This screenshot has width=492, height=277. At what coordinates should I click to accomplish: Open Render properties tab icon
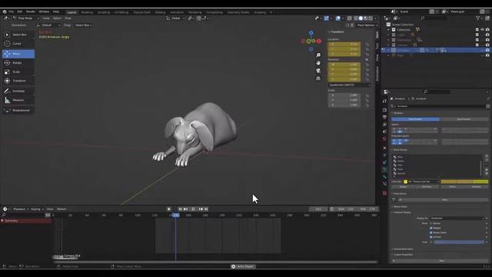tap(384, 110)
